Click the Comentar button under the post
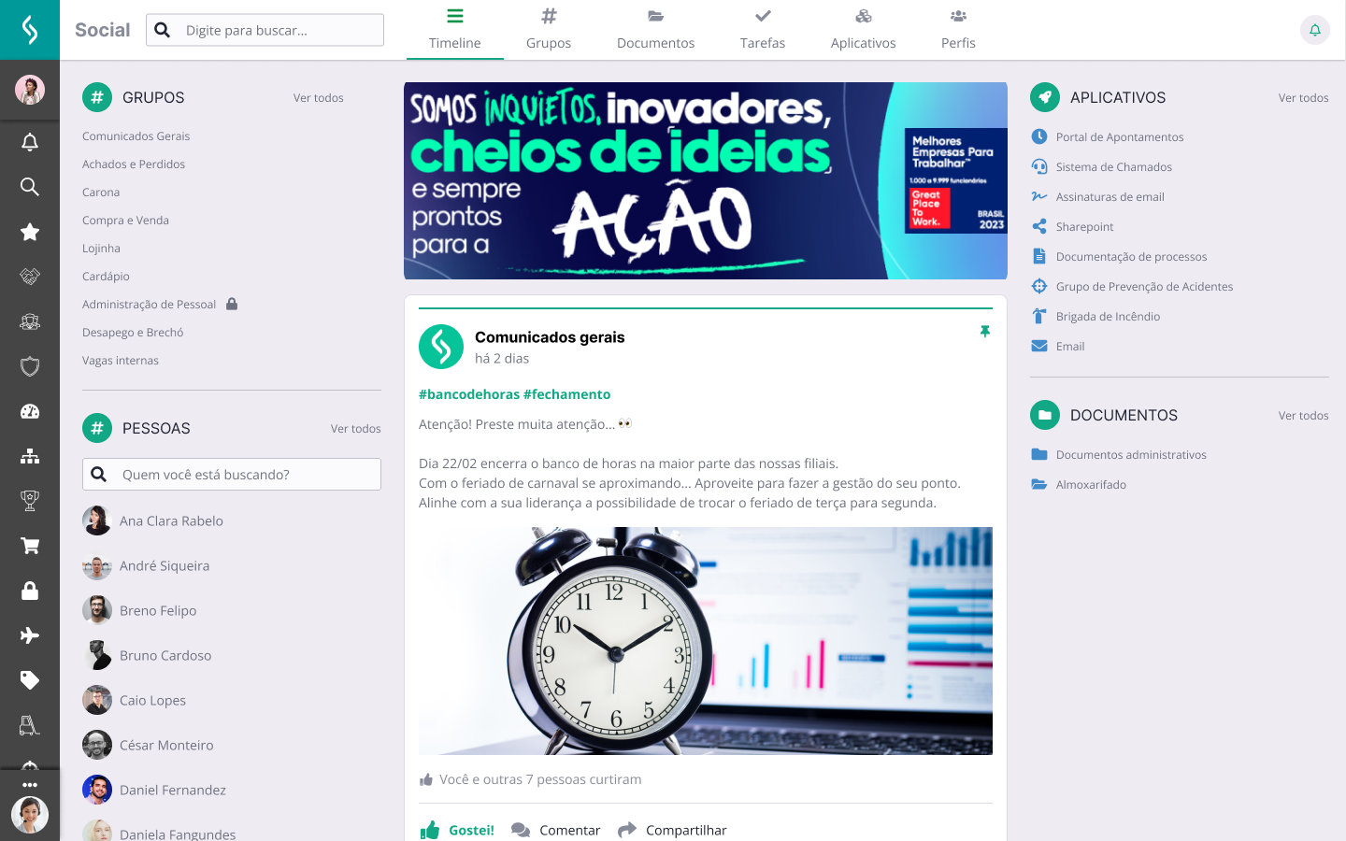Screen dimensions: 1346x841 click(556, 830)
